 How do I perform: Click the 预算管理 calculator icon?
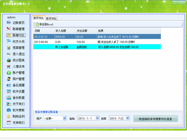(x=9, y=48)
